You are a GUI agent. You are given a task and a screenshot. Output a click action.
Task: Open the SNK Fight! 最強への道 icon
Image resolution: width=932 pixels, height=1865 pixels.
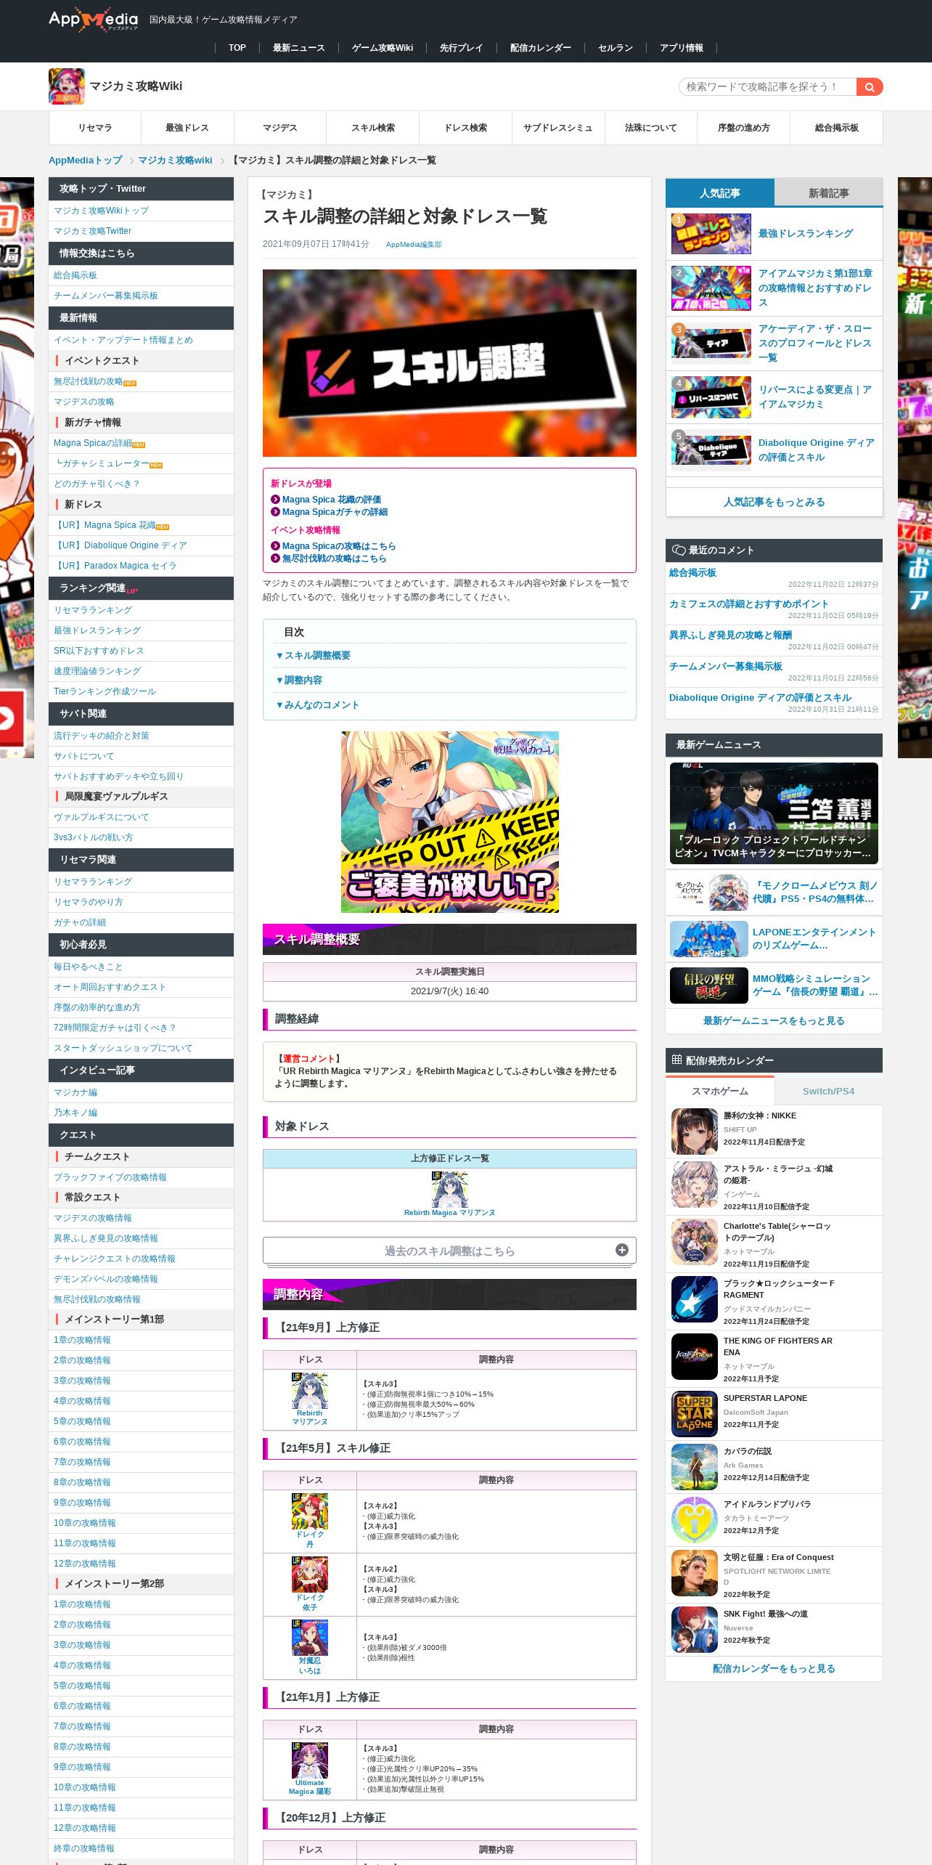[695, 1630]
